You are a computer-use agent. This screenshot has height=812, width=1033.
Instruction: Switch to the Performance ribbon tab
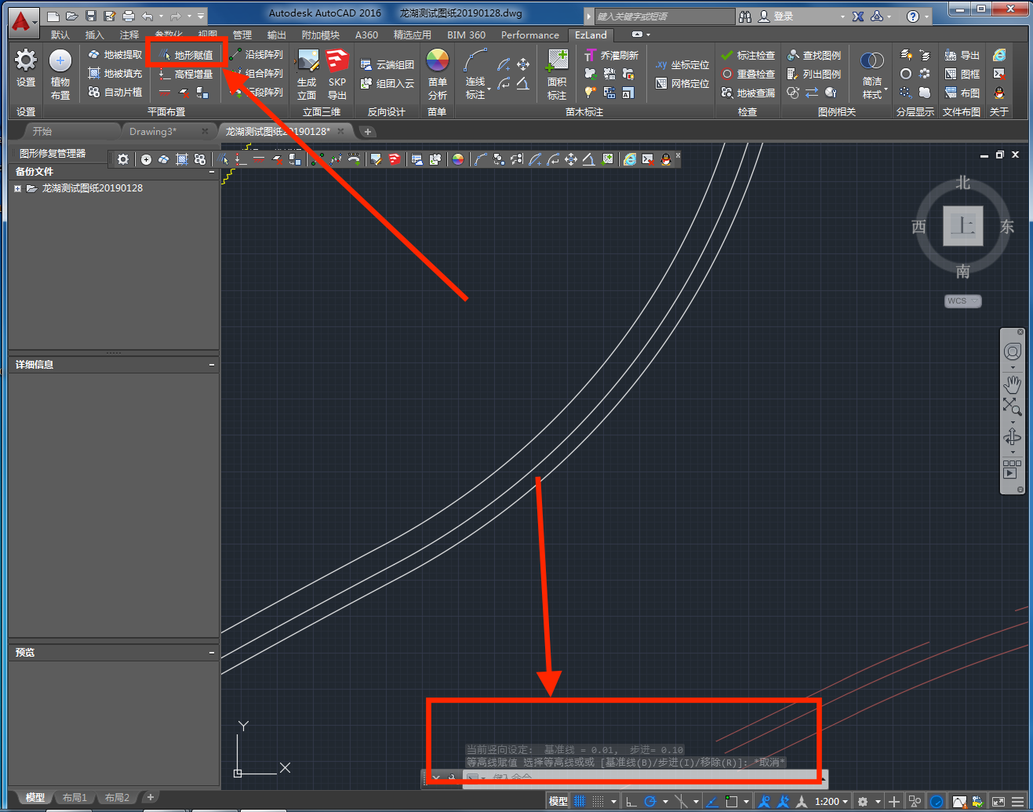coord(530,35)
